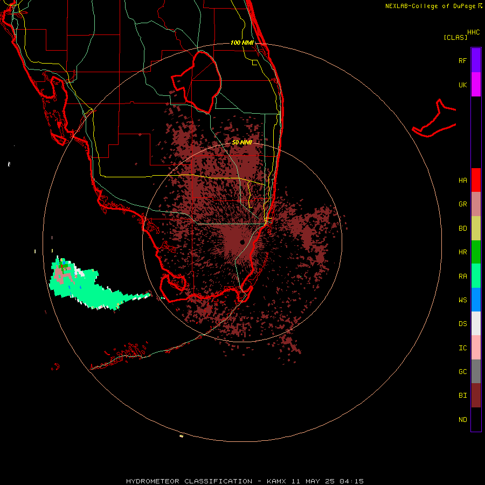Click the red hail pixel in the storm
The image size is (485, 485).
[62, 266]
